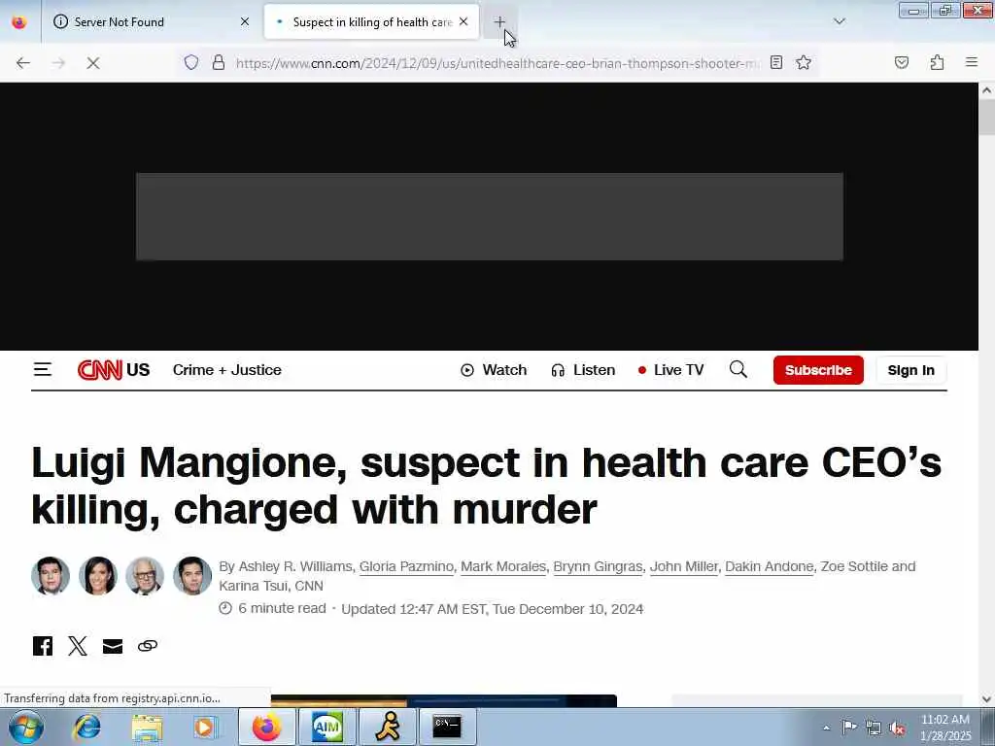Click the Updated 12:47 AM EST timestamp
Image resolution: width=995 pixels, height=746 pixels.
(493, 609)
